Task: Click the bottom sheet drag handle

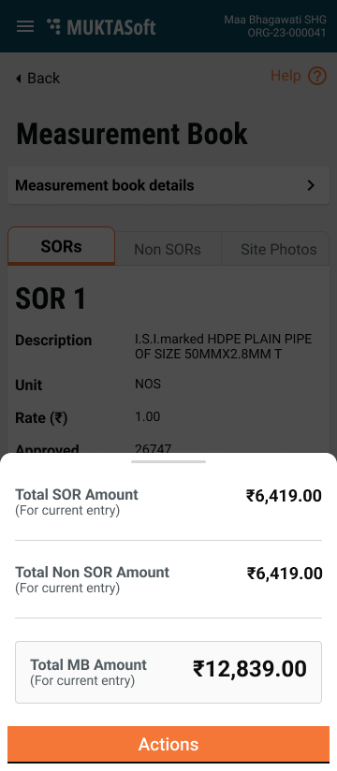Action: (168, 461)
